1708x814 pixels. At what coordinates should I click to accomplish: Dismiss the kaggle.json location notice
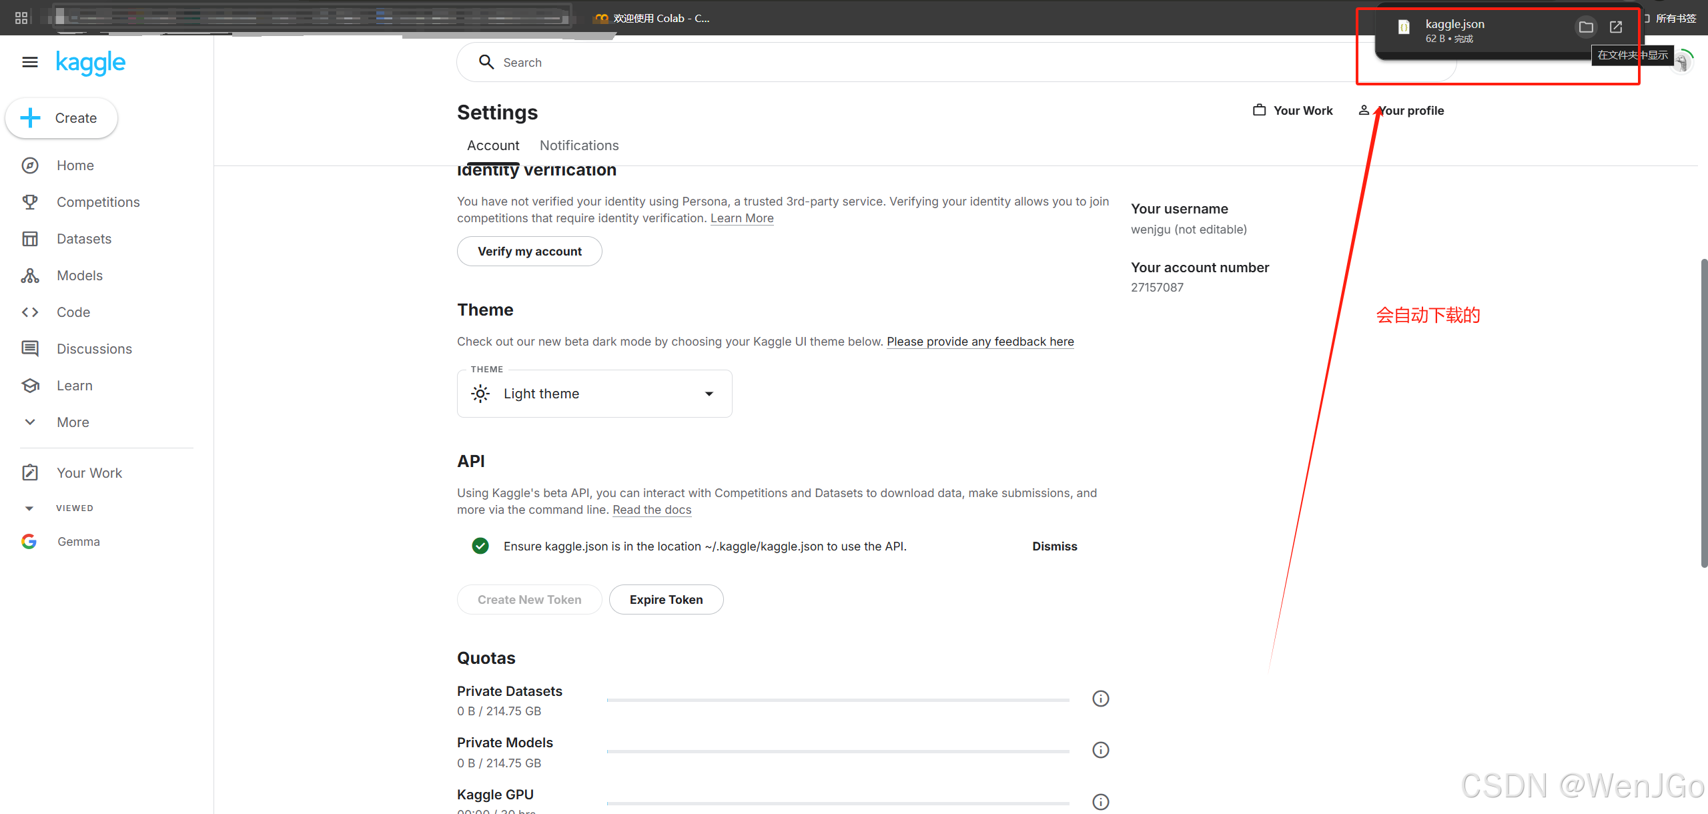[1054, 546]
